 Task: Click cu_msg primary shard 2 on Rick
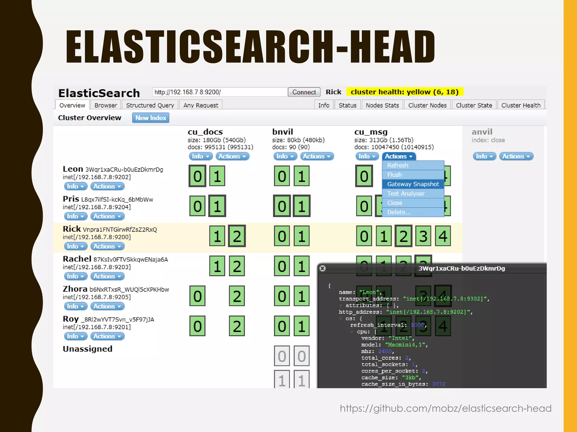click(x=403, y=236)
